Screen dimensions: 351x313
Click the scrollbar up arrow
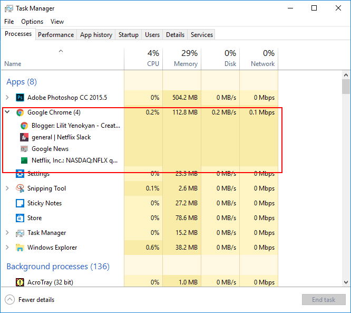346,75
